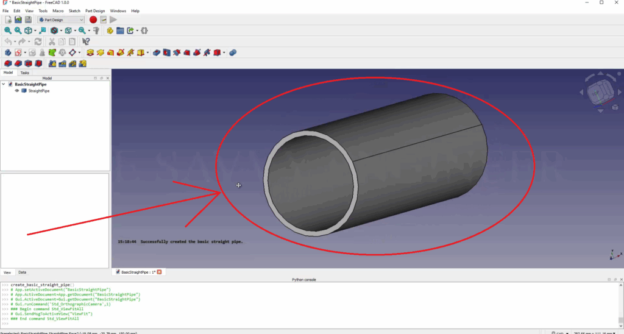Click the Additive Pipe icon
This screenshot has height=334, width=624.
pyautogui.click(x=121, y=52)
